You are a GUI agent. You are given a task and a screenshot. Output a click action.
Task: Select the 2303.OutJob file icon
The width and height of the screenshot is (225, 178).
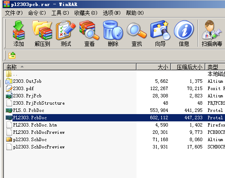[x=9, y=81]
